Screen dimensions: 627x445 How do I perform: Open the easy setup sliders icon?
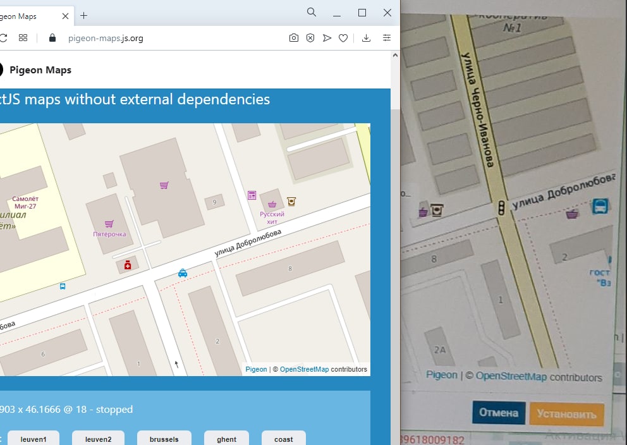click(387, 38)
